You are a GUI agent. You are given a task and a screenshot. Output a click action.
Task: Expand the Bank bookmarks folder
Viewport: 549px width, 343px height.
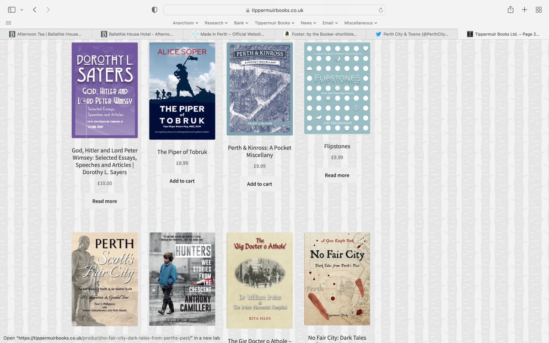pyautogui.click(x=241, y=23)
